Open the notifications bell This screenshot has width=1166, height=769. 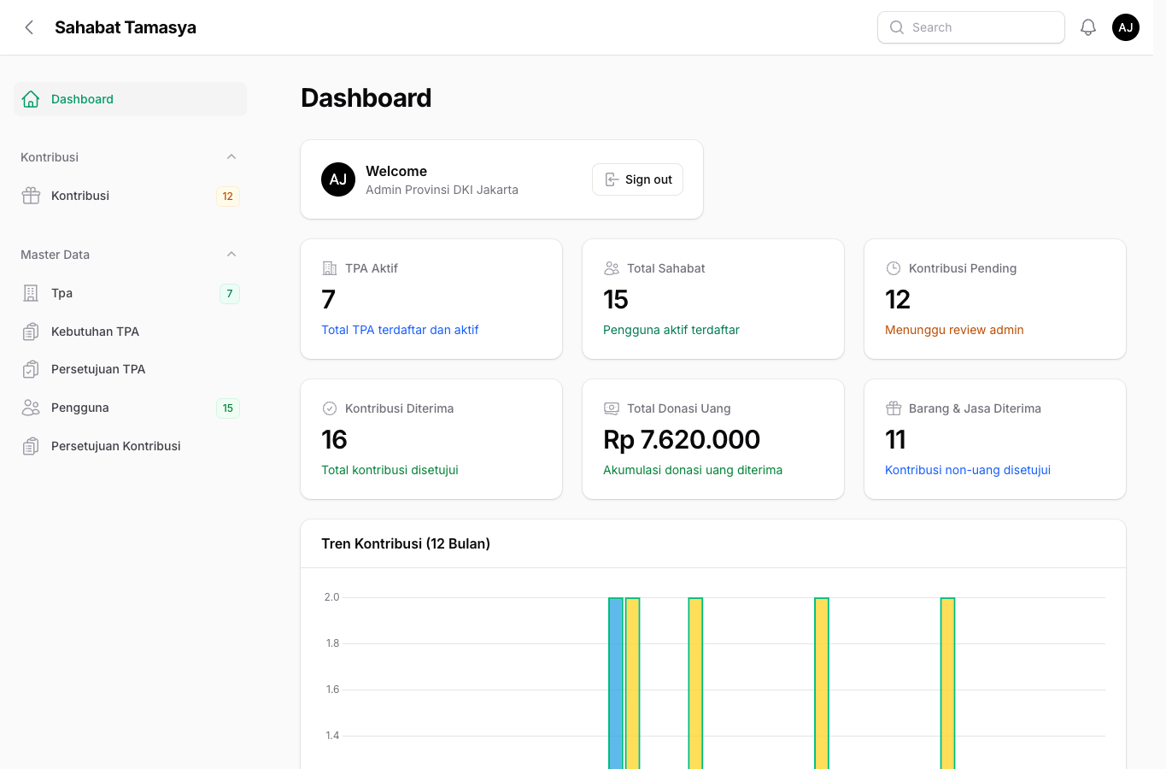(1088, 27)
